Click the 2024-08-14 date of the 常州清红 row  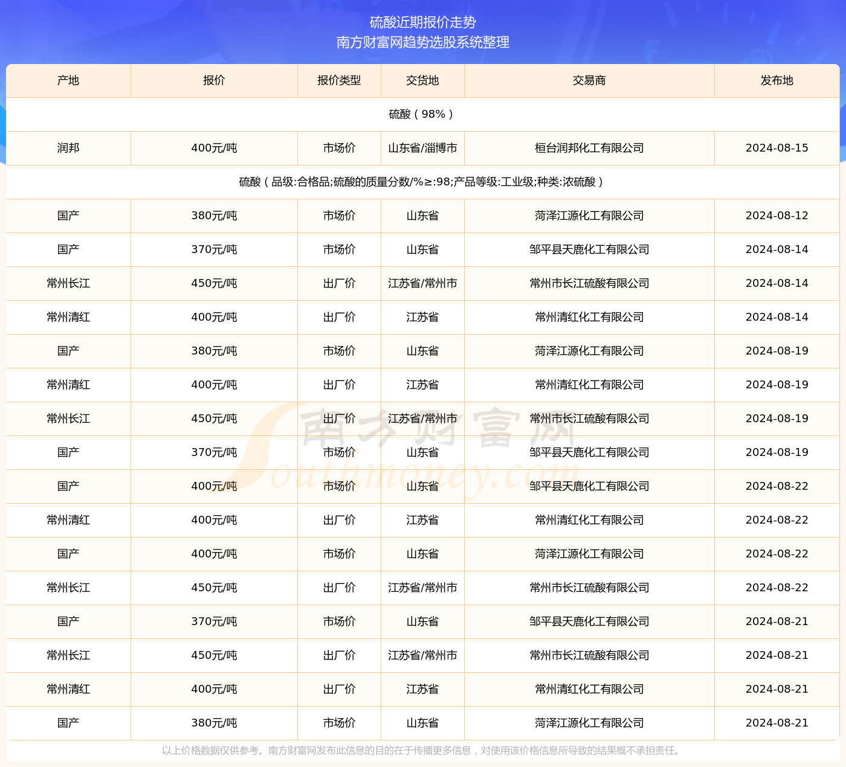[x=777, y=317]
